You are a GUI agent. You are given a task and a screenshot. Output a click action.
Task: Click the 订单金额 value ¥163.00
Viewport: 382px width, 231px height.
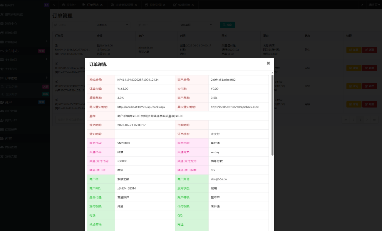coord(123,89)
